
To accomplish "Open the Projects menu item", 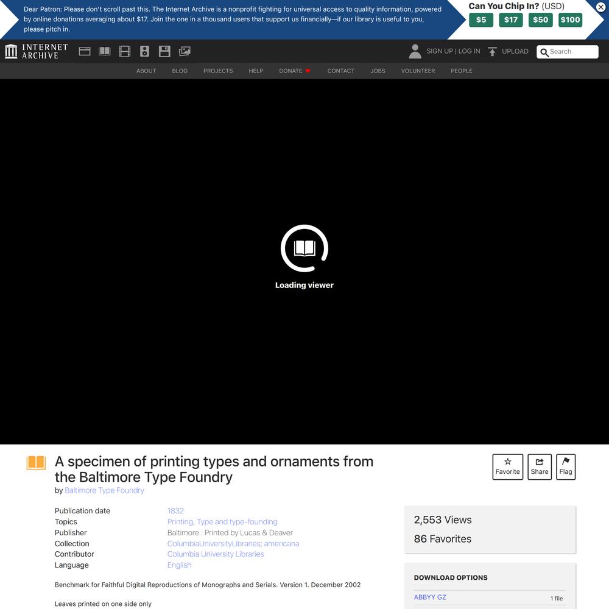I will tap(218, 71).
